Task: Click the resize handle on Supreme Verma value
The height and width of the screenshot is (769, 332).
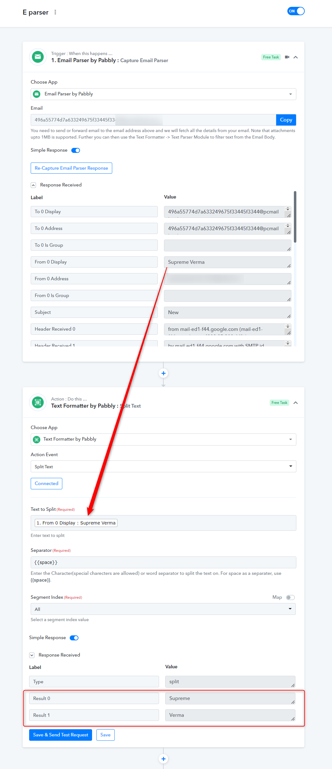Action: pyautogui.click(x=289, y=266)
